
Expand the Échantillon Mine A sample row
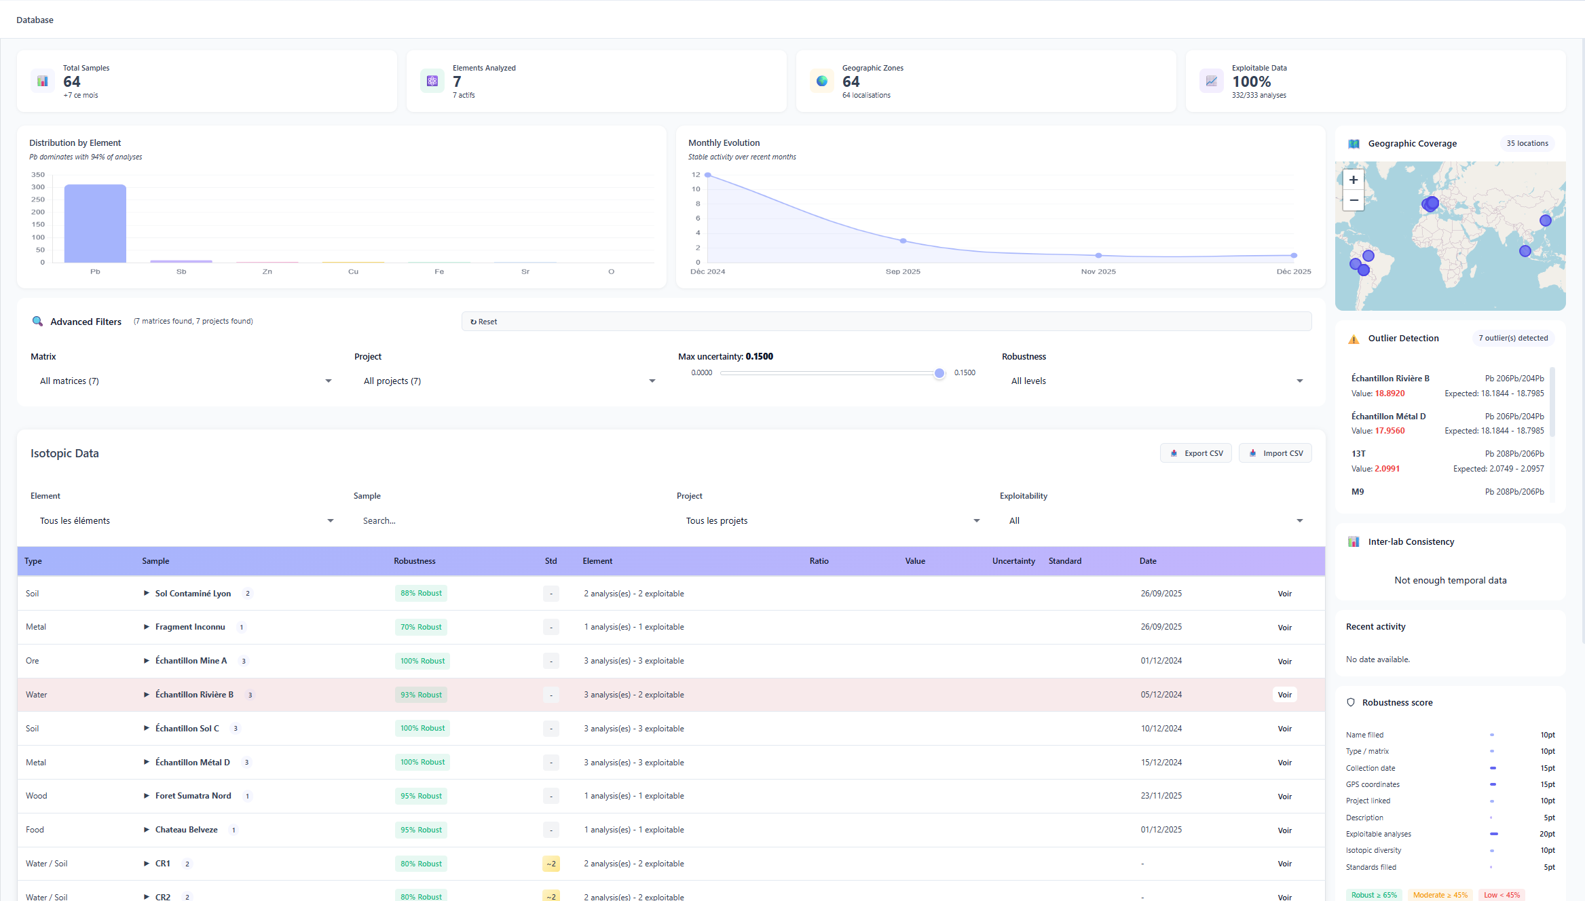pyautogui.click(x=146, y=660)
